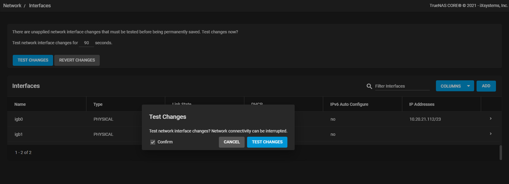The image size is (509, 184).
Task: Sort by the IP Addresses column header
Action: (x=422, y=104)
